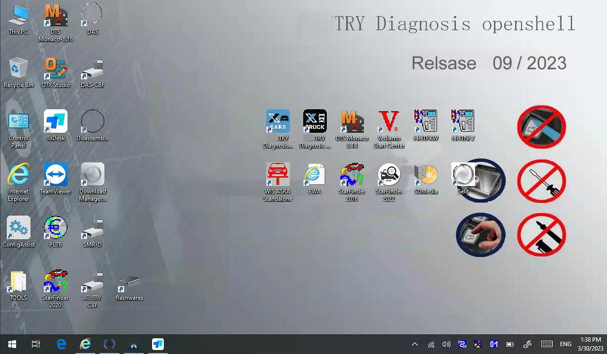Viewport: 607px width, 354px height.
Task: Open the This PC desktop icon
Action: pyautogui.click(x=18, y=20)
